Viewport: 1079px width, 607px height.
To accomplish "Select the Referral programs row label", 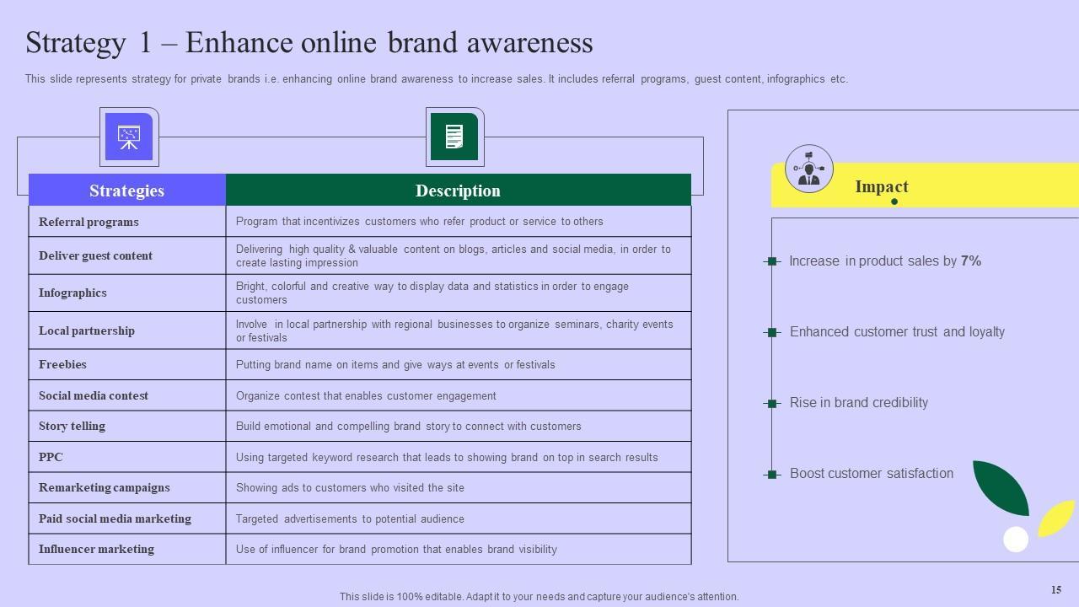I will click(89, 222).
